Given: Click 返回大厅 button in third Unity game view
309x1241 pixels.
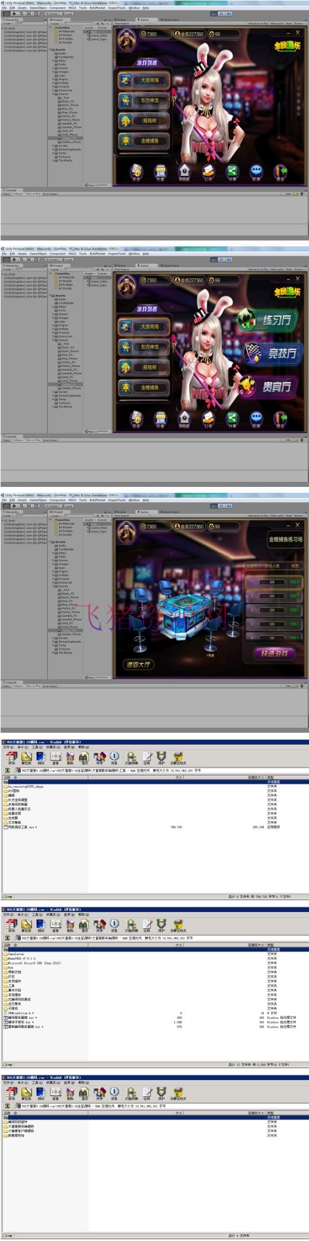Looking at the screenshot, I should pyautogui.click(x=138, y=665).
